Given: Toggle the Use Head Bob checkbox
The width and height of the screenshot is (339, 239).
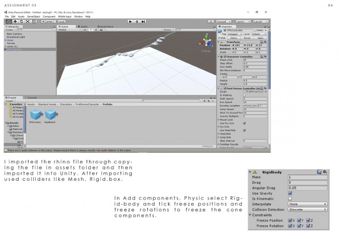Looking at the screenshot, I should tap(244, 130).
